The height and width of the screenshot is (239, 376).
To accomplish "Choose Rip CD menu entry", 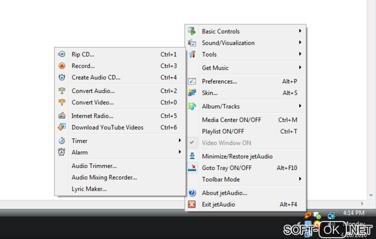I will click(120, 54).
